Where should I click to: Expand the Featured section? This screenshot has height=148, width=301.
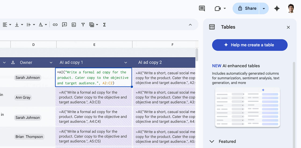click(x=212, y=142)
